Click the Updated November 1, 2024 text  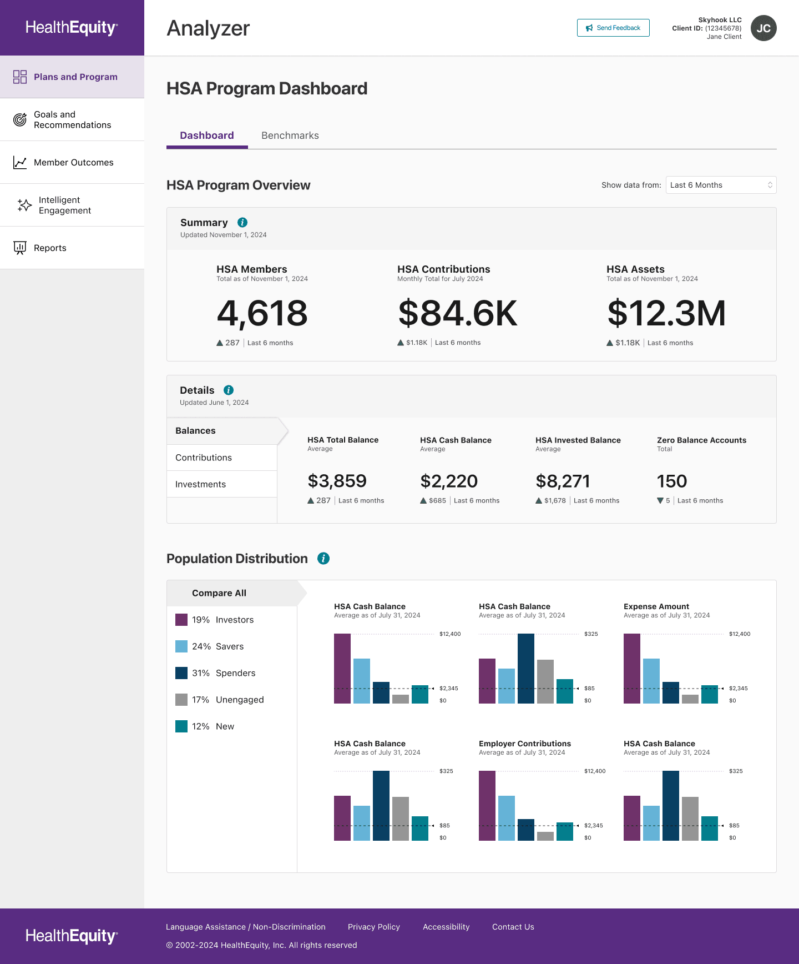(x=224, y=235)
